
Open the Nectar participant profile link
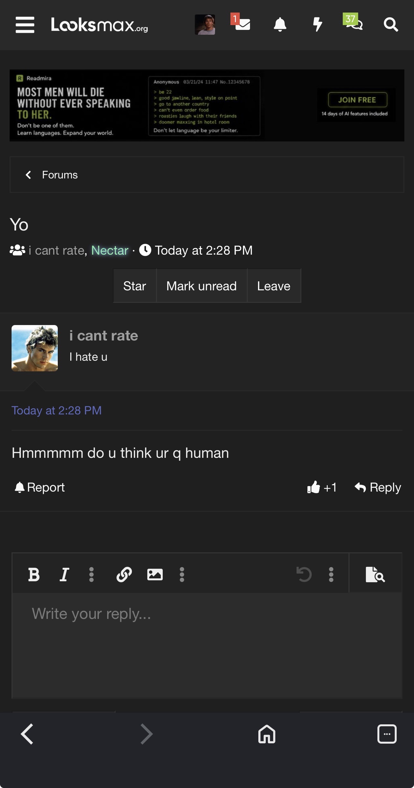110,250
